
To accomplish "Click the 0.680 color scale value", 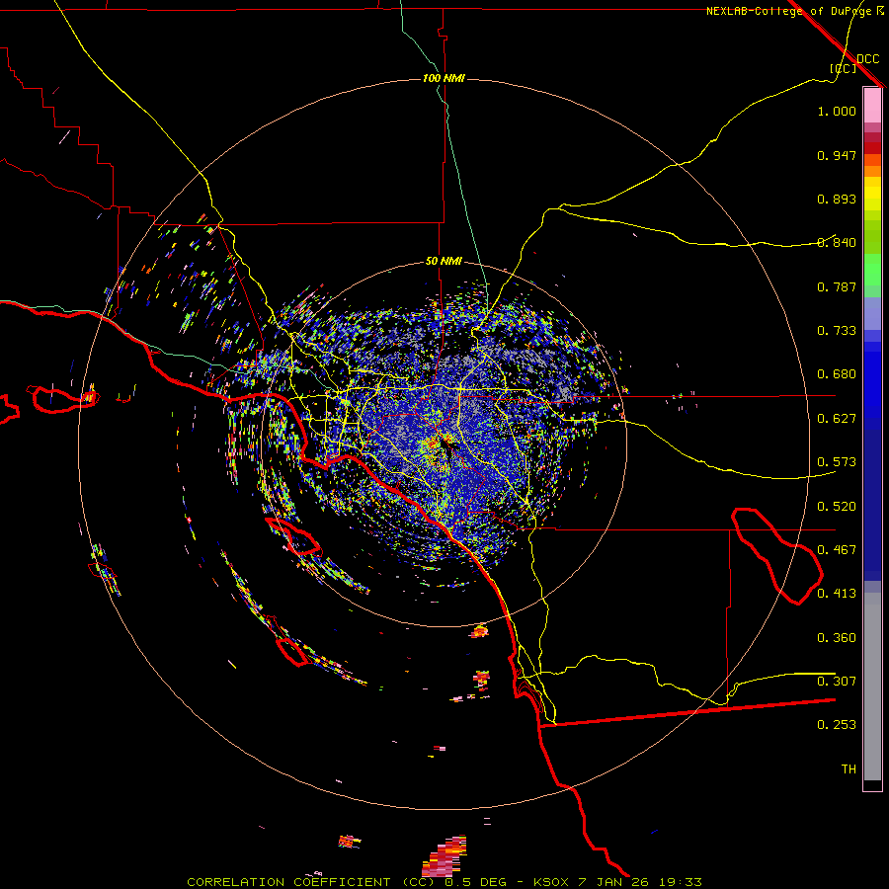I will coord(837,374).
